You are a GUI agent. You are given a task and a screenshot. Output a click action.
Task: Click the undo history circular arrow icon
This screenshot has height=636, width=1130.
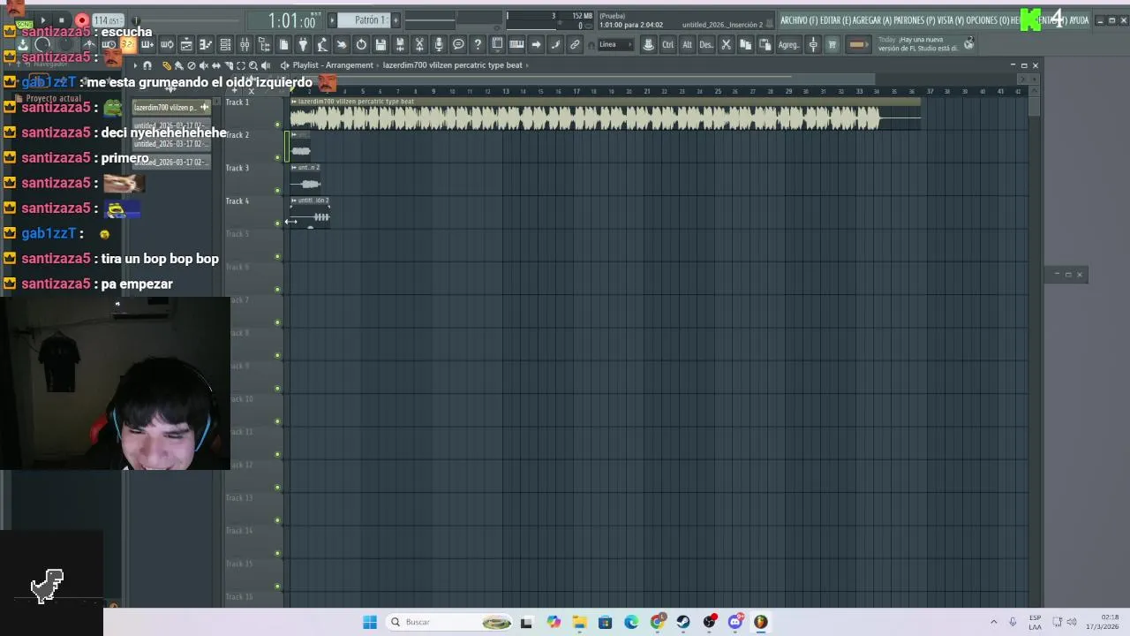pos(361,44)
